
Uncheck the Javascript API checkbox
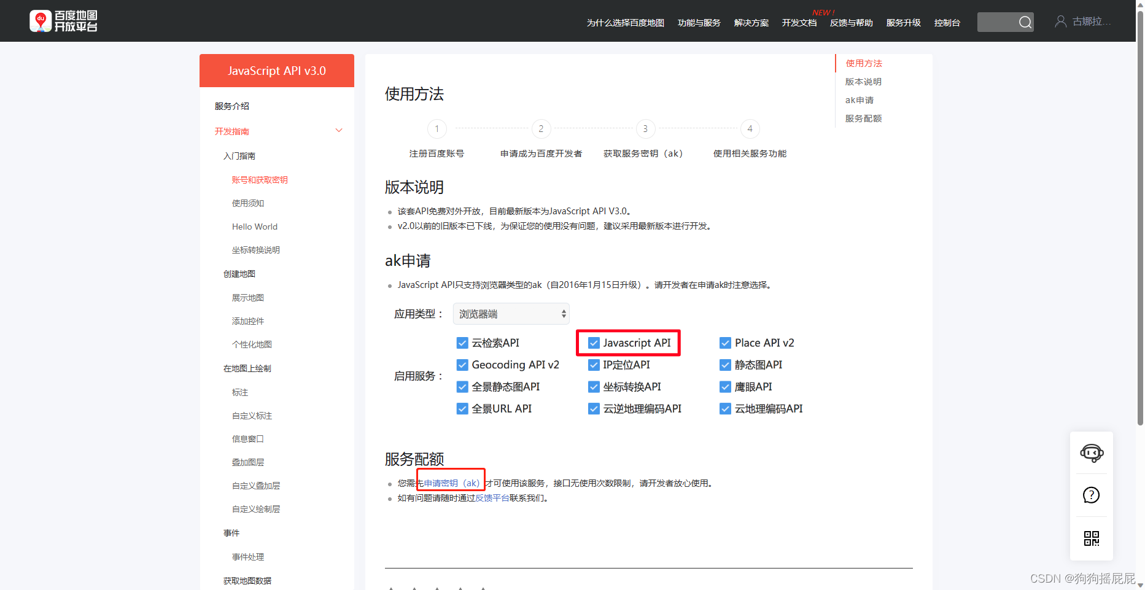coord(593,343)
